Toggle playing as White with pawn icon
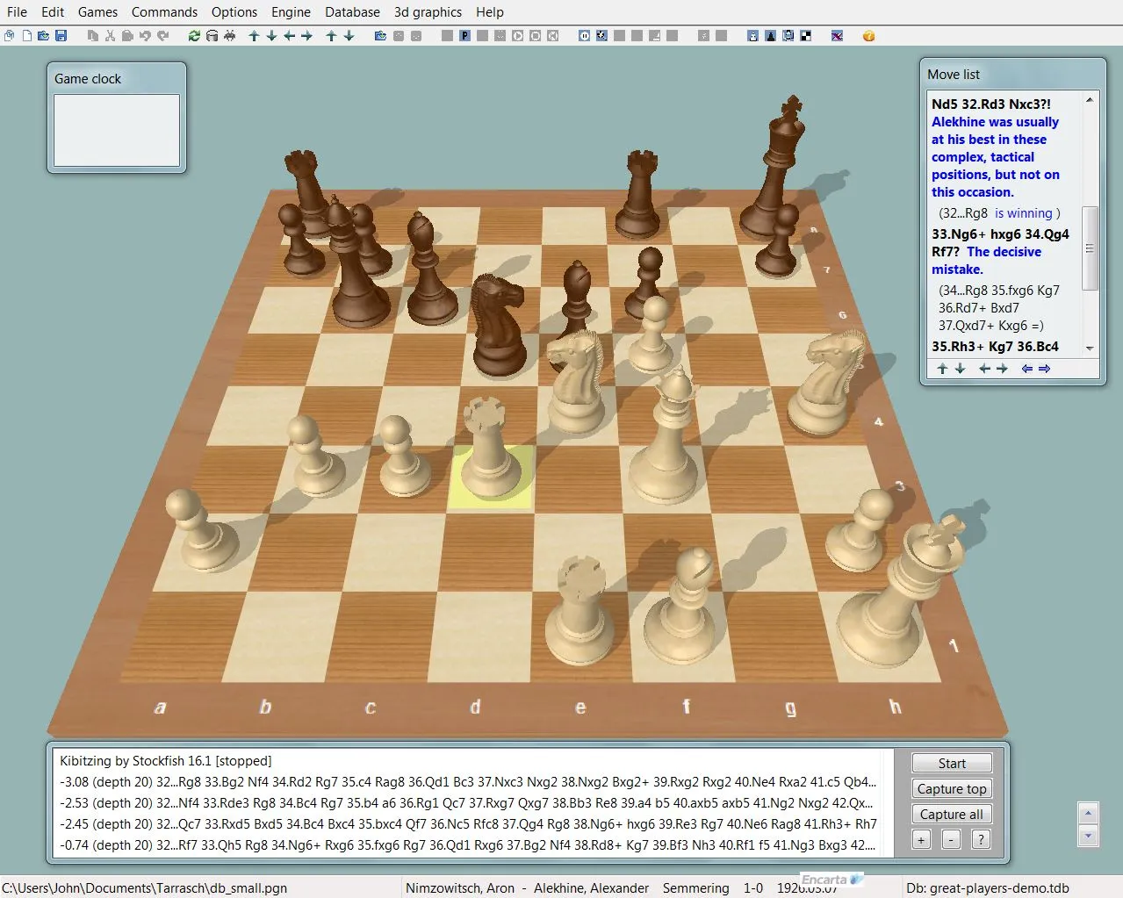The image size is (1123, 898). pyautogui.click(x=751, y=36)
